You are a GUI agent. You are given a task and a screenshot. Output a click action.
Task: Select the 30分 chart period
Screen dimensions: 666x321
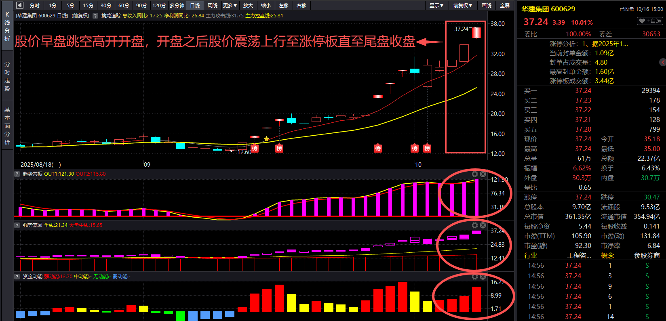click(106, 5)
